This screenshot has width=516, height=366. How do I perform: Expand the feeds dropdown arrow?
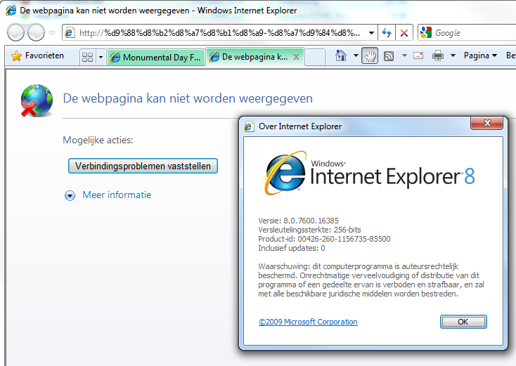pyautogui.click(x=404, y=55)
